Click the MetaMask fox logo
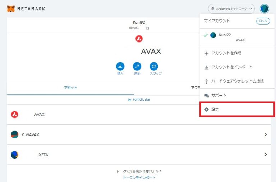 click(x=11, y=9)
